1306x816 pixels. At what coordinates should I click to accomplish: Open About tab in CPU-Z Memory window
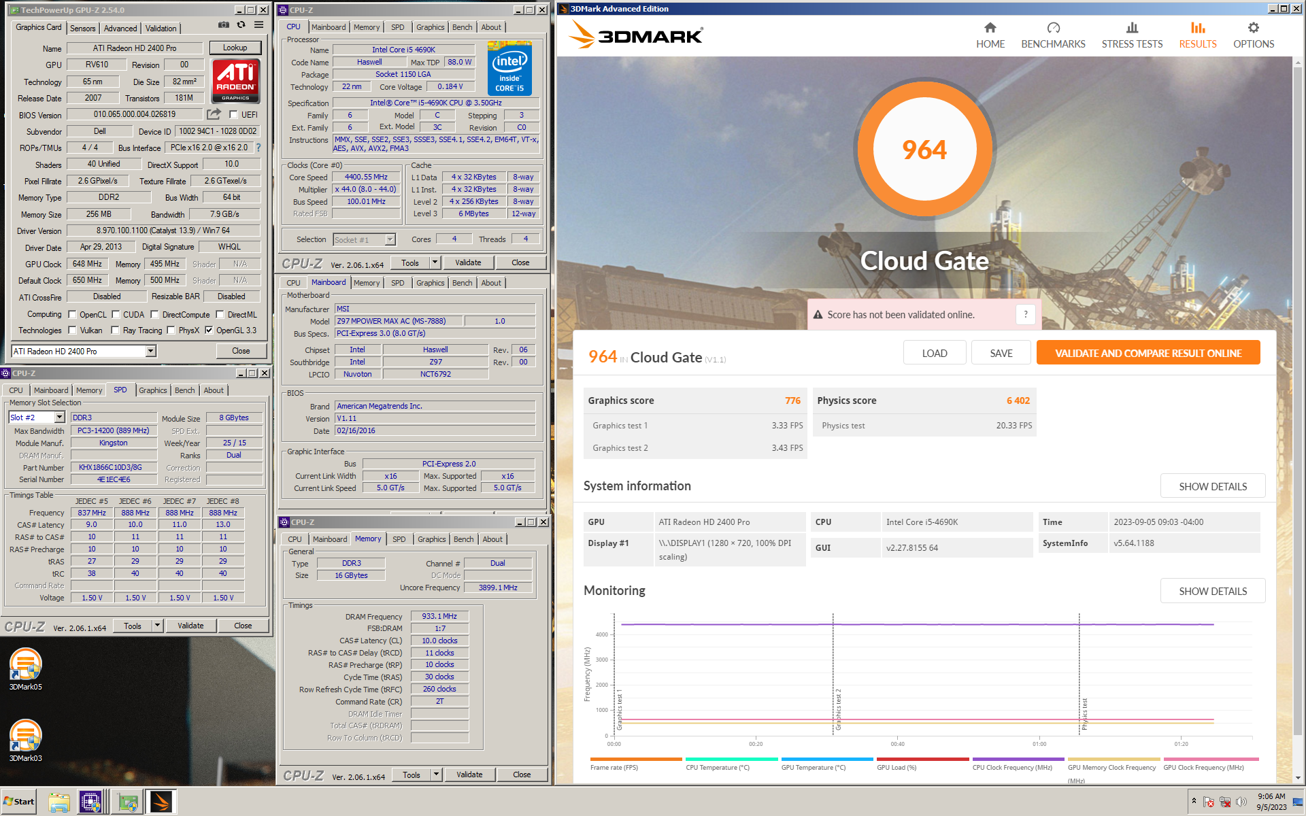pos(492,539)
